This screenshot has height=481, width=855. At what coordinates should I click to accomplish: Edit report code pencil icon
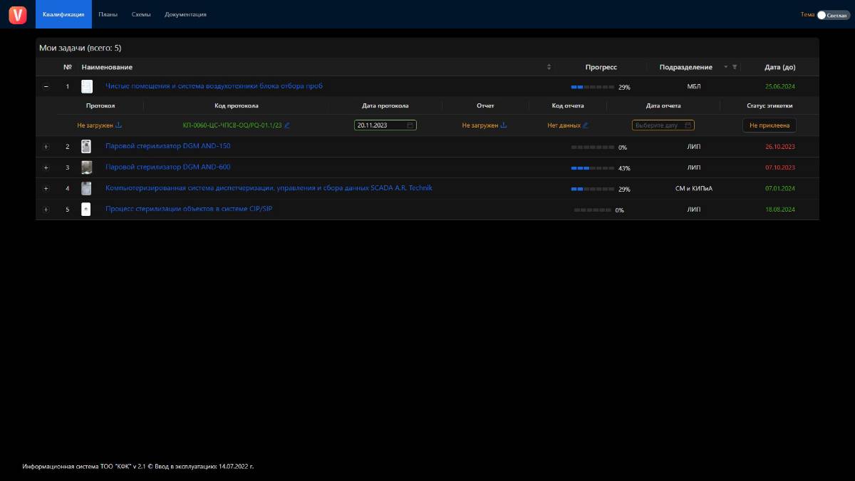(x=586, y=125)
